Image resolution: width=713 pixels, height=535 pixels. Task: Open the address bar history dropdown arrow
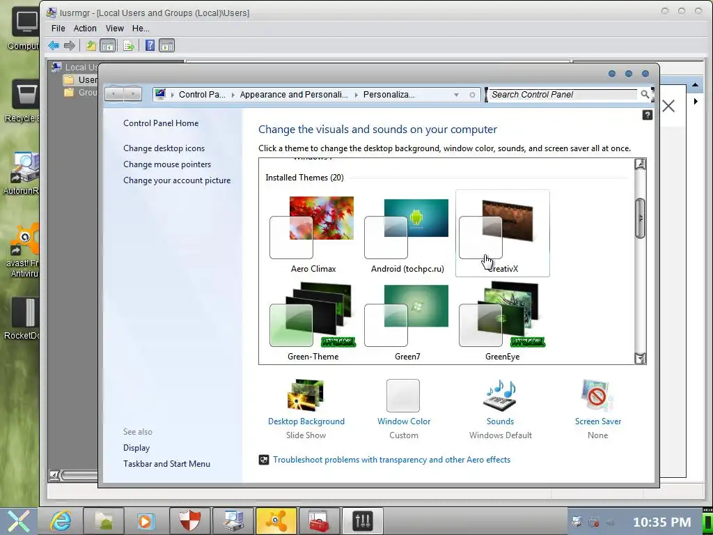click(x=456, y=95)
